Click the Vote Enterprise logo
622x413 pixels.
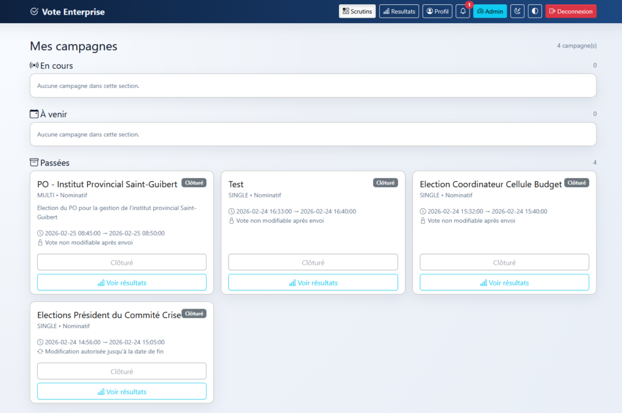pos(67,12)
